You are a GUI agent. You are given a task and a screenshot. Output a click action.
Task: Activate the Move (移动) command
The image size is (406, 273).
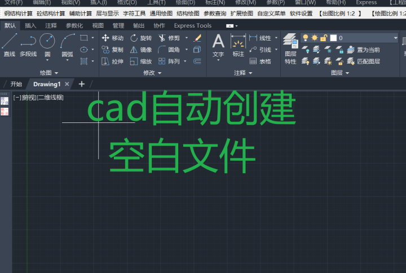point(112,38)
